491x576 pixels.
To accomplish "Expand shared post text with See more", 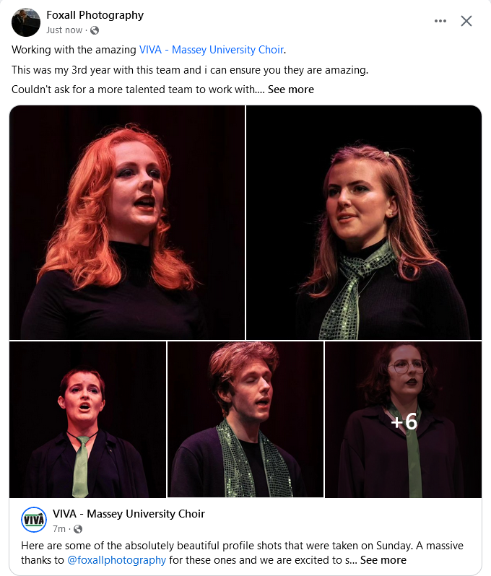I will (x=383, y=560).
